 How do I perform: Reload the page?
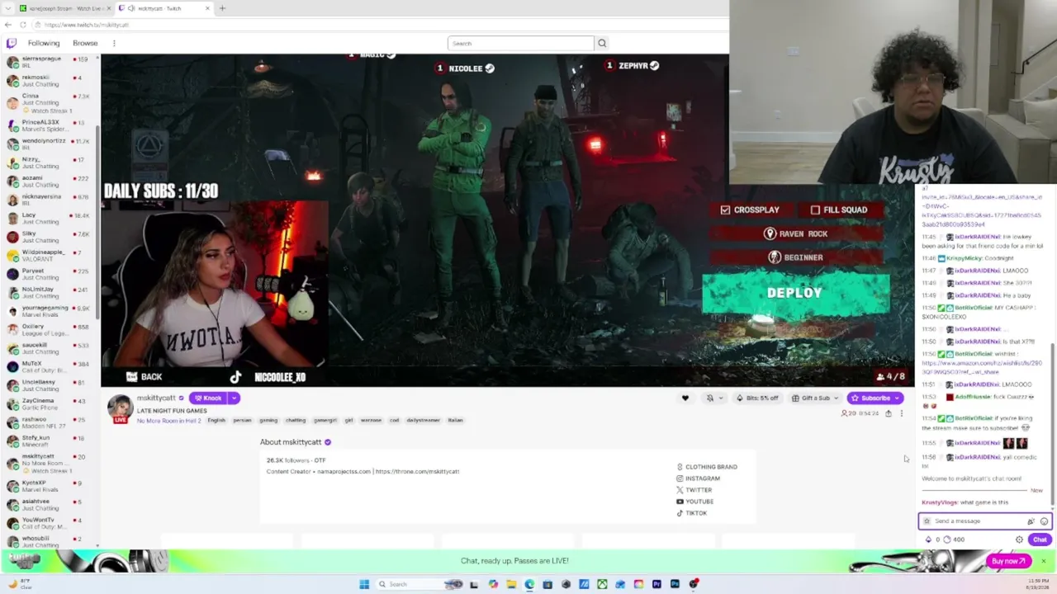23,25
